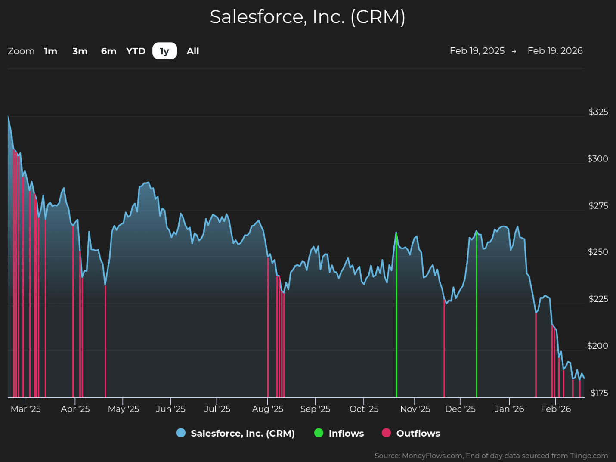Click the $275 axis label

pos(598,206)
